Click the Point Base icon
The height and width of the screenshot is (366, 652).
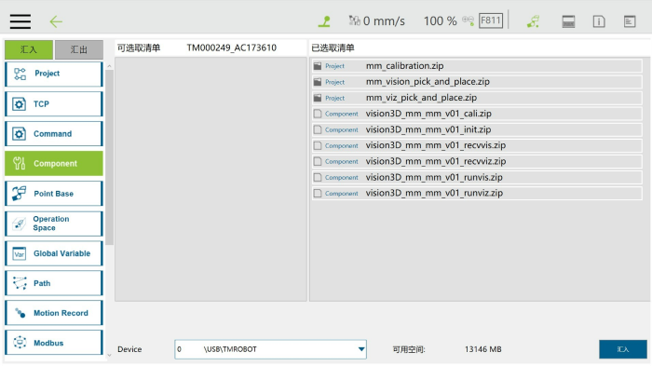(20, 194)
